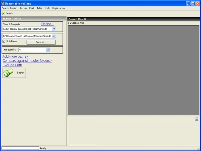Click the '0 Duplicate files' text
The height and width of the screenshot is (151, 201).
76,23
